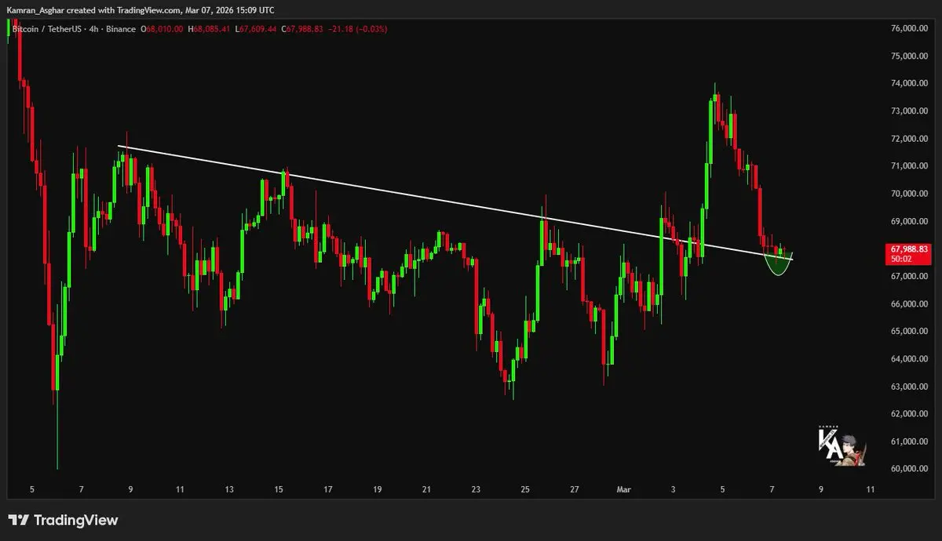Viewport: 942px width, 541px height.
Task: Click the 13 date label on time axis
Action: coord(229,489)
